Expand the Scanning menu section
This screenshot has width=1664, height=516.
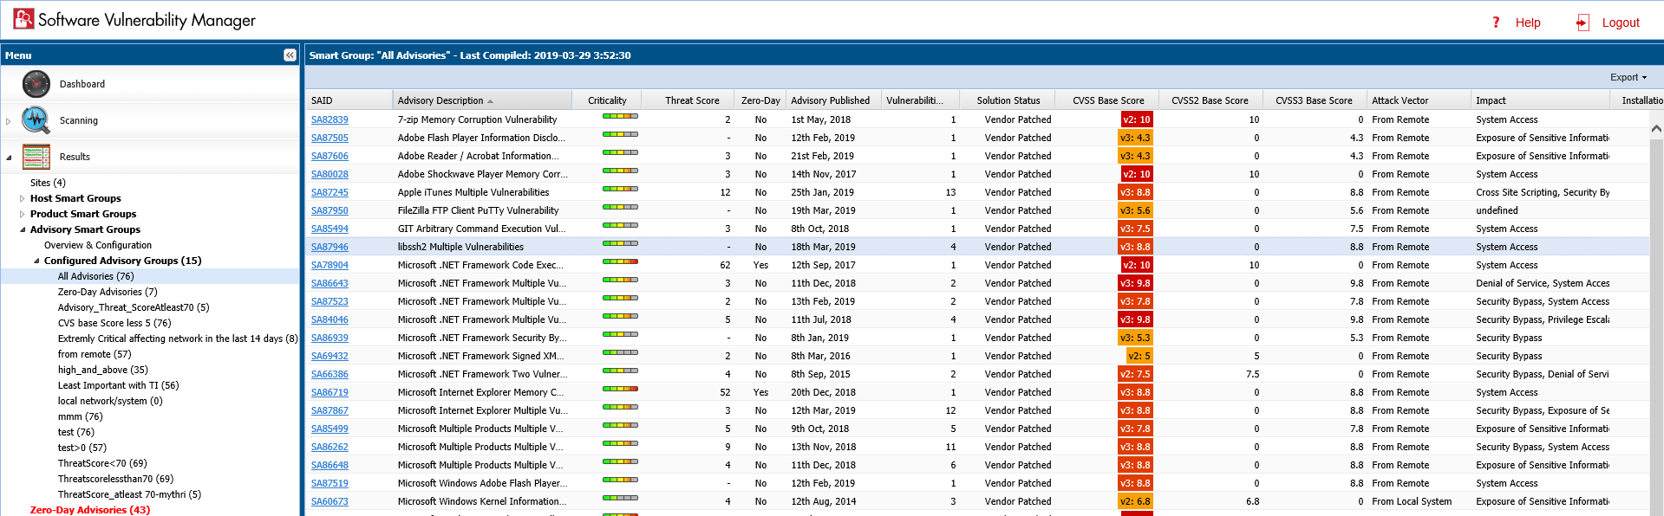click(9, 121)
